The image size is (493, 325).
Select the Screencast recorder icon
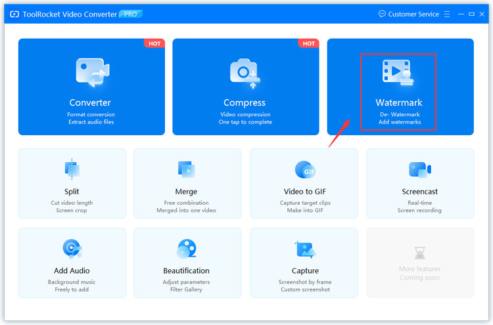420,169
